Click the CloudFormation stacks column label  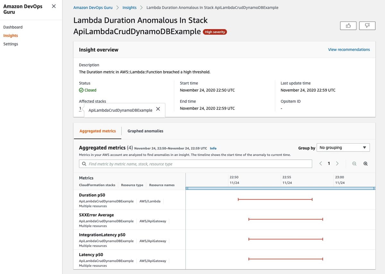click(x=97, y=185)
